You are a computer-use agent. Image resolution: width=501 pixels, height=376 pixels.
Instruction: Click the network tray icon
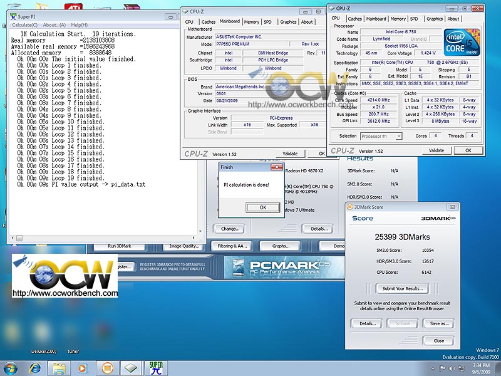(461, 368)
